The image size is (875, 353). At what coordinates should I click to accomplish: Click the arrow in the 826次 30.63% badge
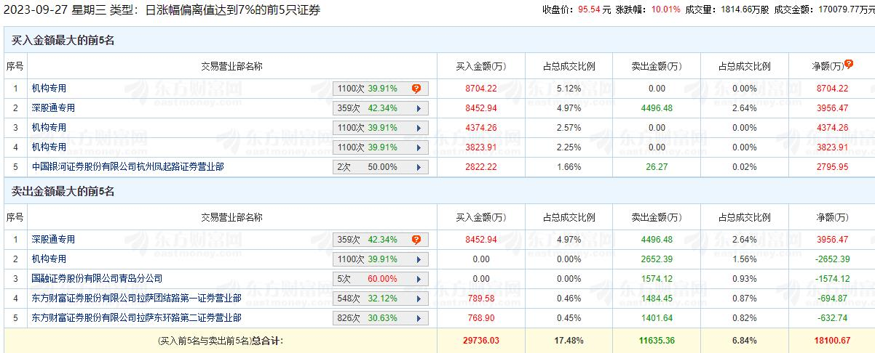tap(419, 318)
